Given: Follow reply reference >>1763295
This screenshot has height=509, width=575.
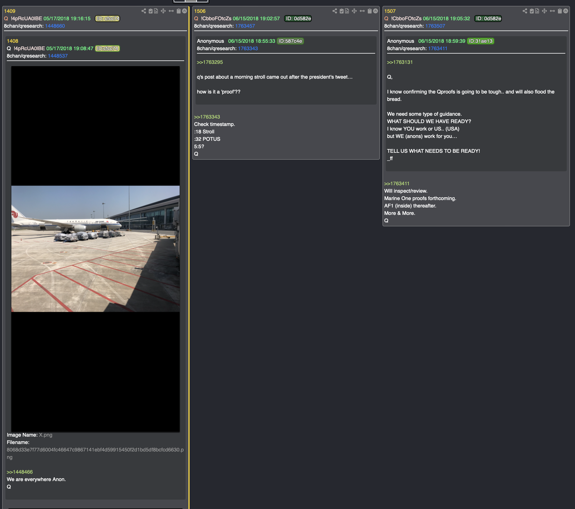Looking at the screenshot, I should tap(210, 62).
